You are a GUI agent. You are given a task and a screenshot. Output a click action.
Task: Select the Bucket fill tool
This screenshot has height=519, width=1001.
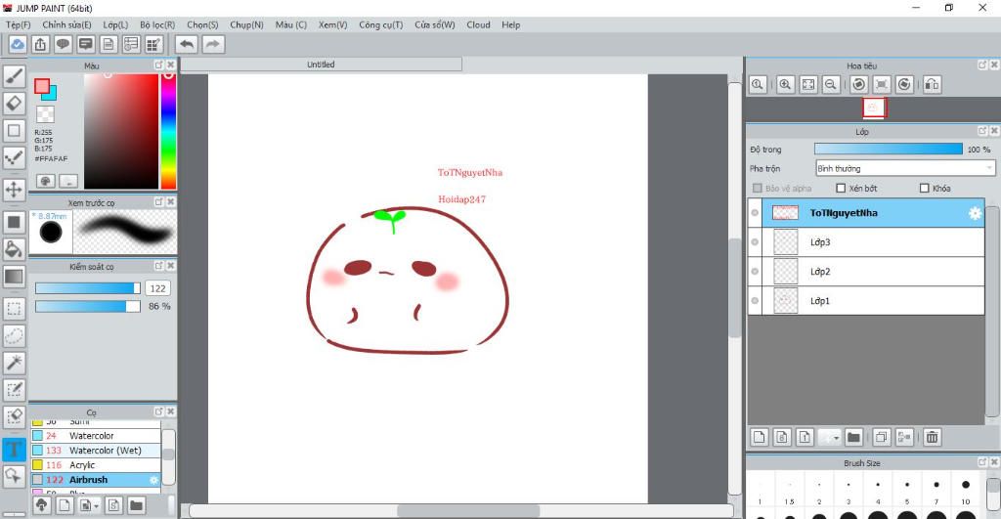(x=14, y=249)
